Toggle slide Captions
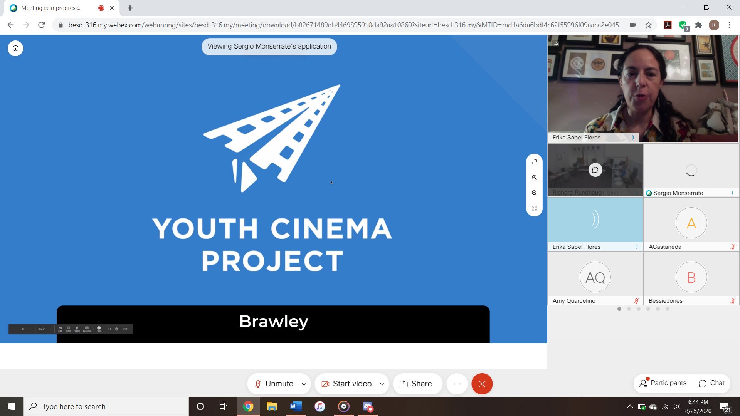 click(87, 329)
